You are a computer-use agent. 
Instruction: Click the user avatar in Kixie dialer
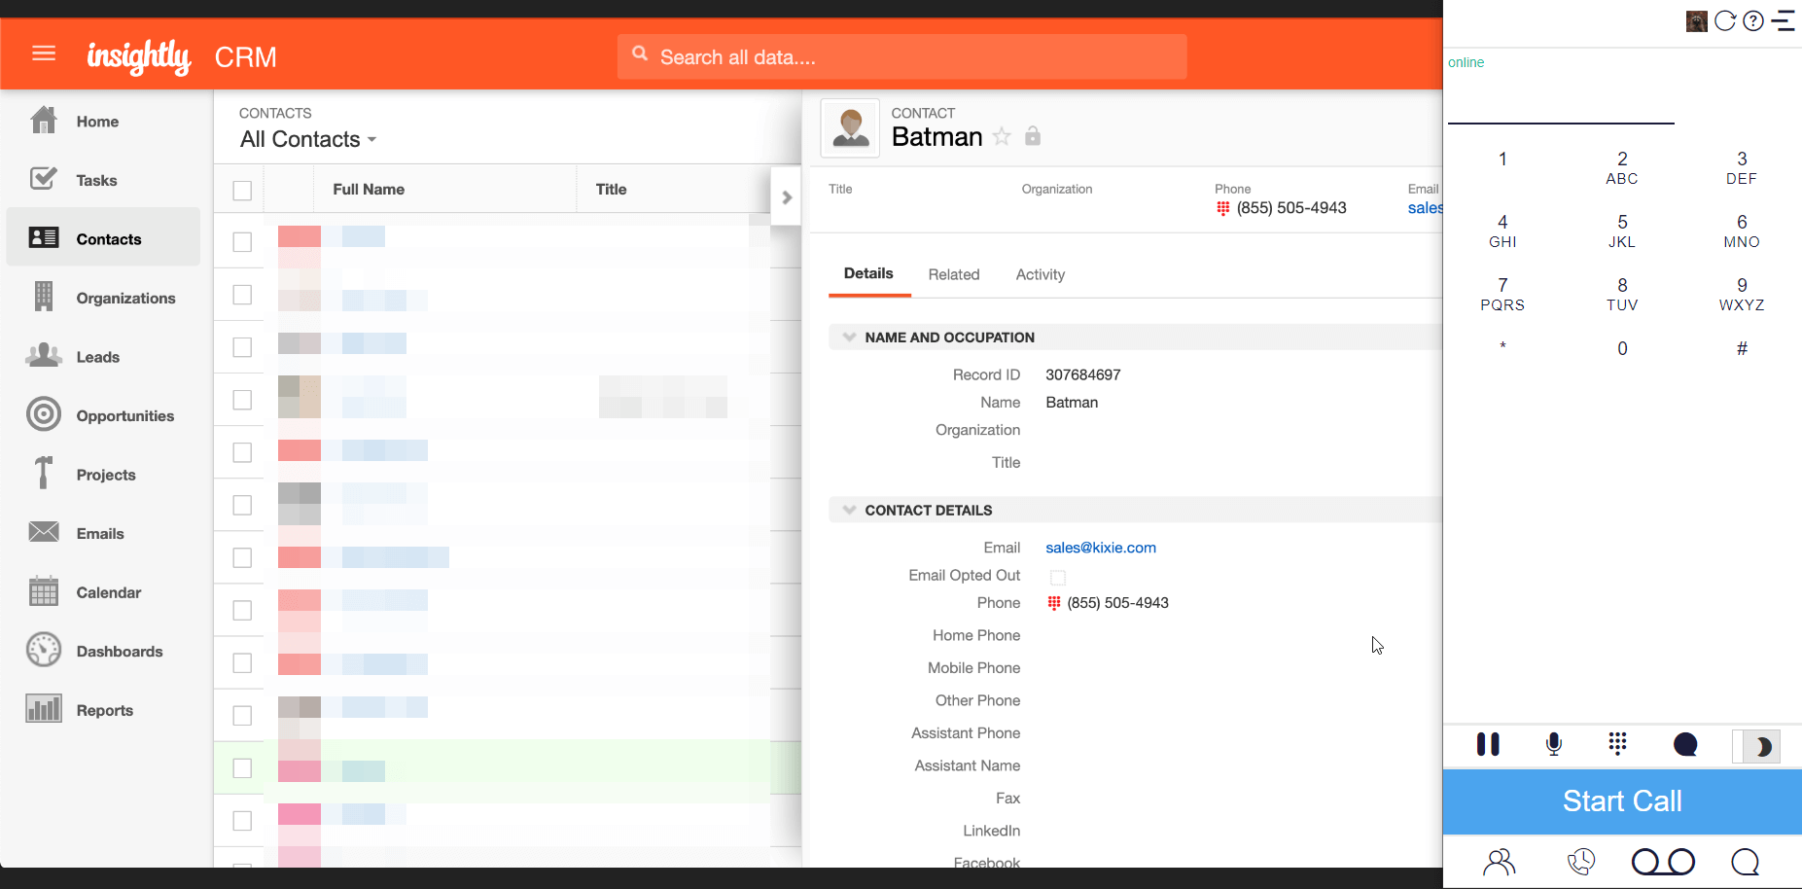coord(1697,21)
